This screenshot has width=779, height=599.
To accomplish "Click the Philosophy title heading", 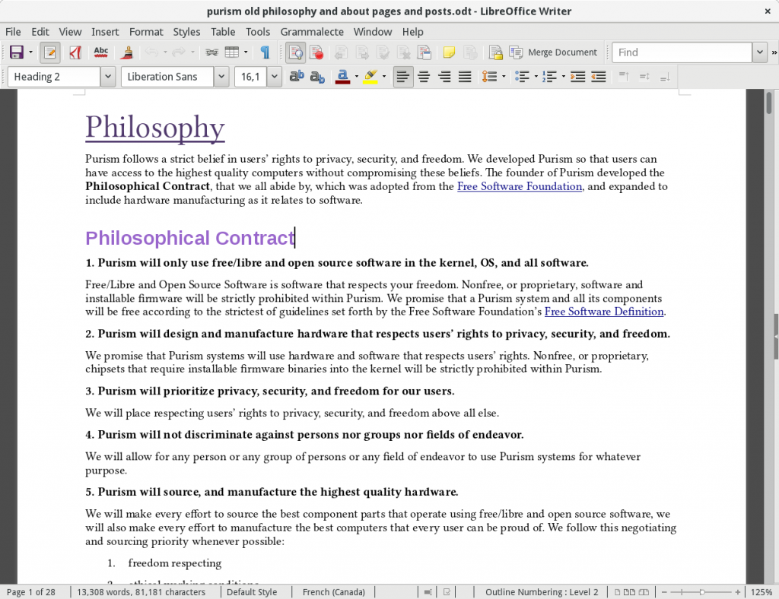I will [155, 128].
